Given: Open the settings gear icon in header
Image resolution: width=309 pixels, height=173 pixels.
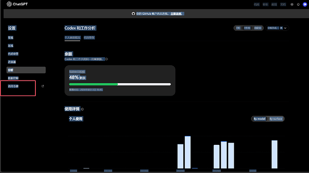Looking at the screenshot, I should [x=292, y=4].
